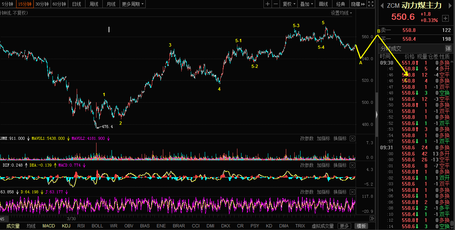Select the 15分钟 period tab
The width and height of the screenshot is (455, 230).
click(25, 4)
